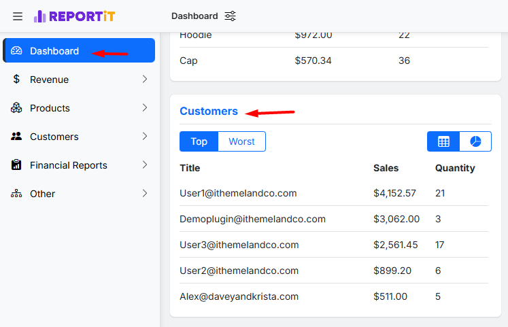Click the Revenue dollar icon
This screenshot has height=327, width=508.
click(16, 80)
